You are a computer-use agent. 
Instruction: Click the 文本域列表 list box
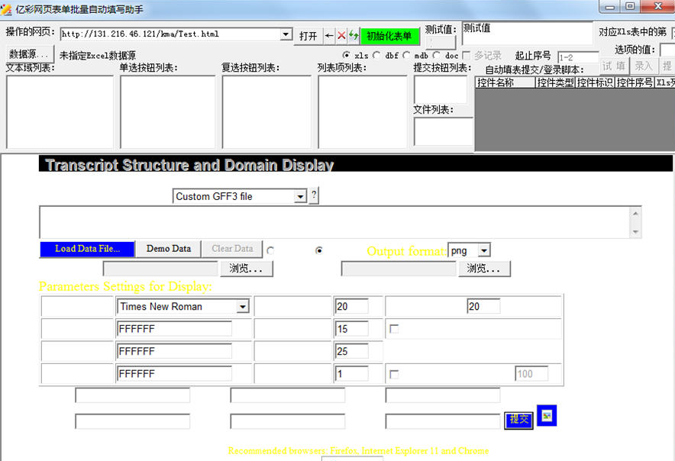coord(60,112)
